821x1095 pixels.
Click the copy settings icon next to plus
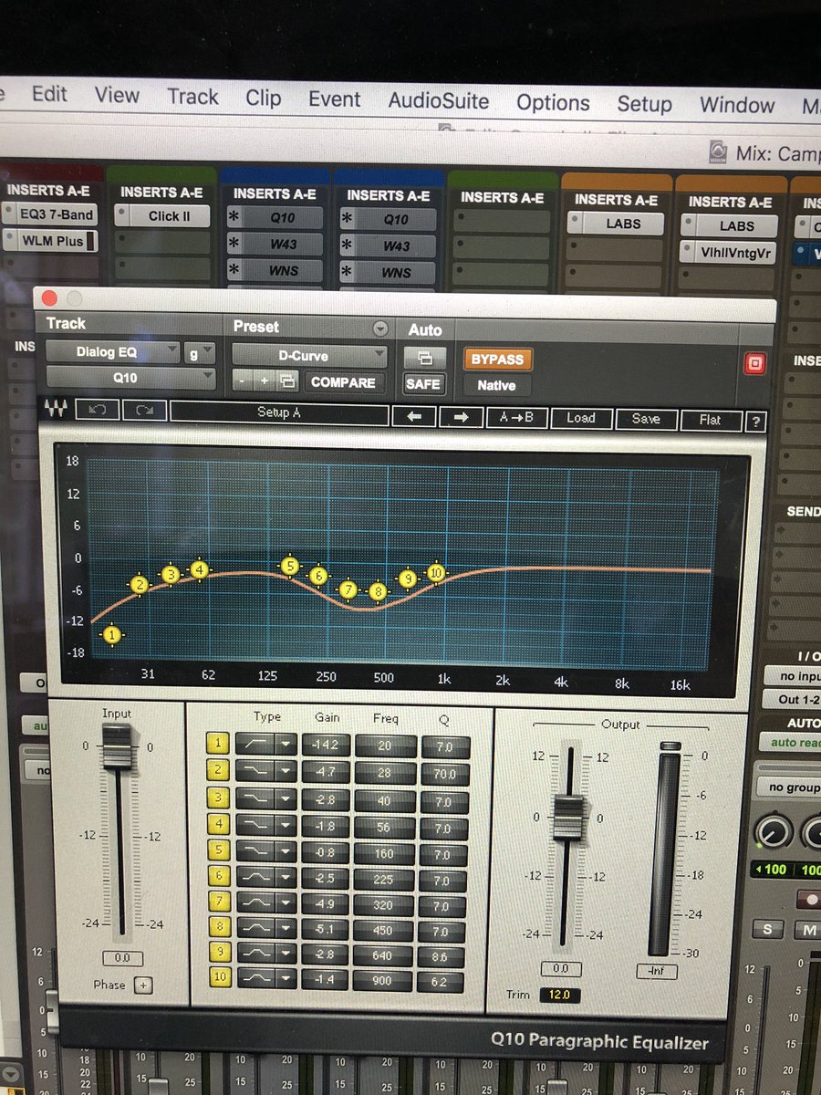(x=286, y=381)
